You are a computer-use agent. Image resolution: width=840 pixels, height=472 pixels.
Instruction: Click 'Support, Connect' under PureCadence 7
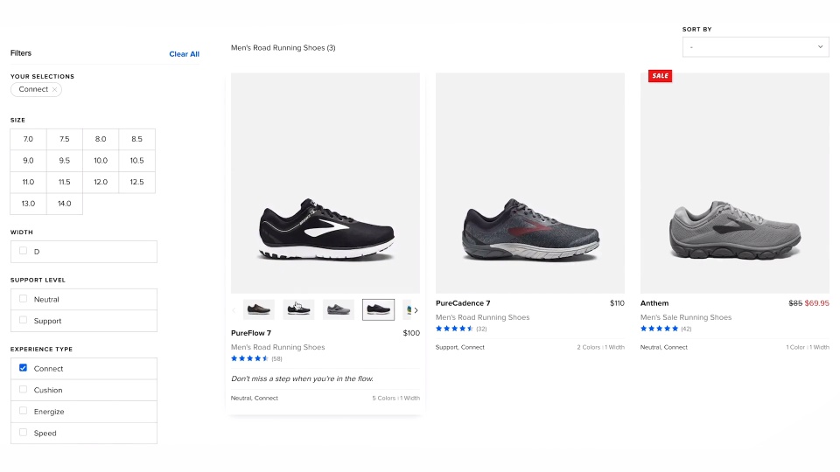click(459, 347)
